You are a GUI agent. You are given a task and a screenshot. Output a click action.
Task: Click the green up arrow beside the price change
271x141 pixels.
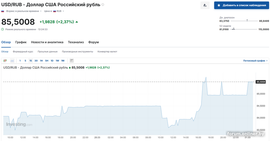tap(77, 22)
